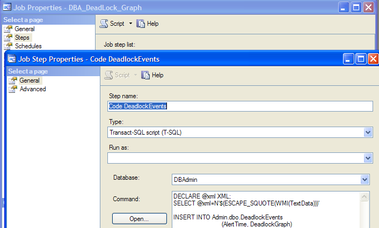This screenshot has width=379, height=228.
Task: Expand Script dropdown arrow in Job Properties
Action: (130, 24)
